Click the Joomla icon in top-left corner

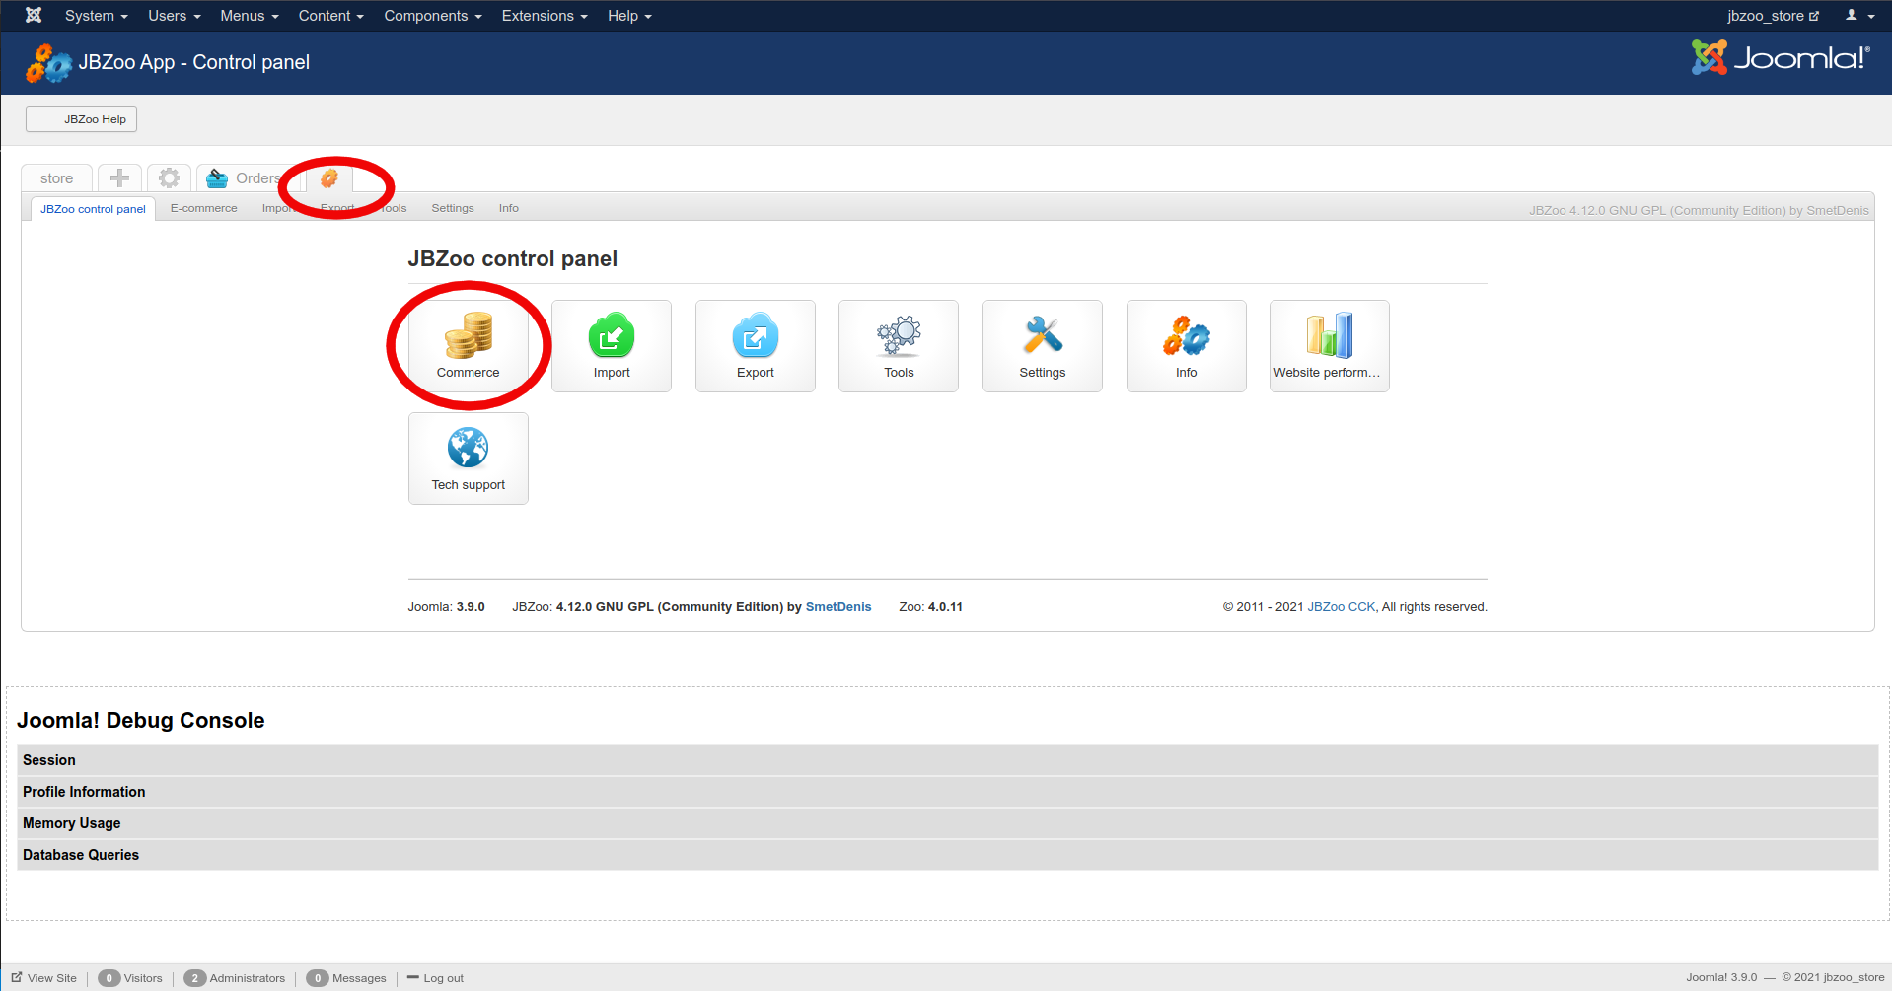[x=34, y=15]
